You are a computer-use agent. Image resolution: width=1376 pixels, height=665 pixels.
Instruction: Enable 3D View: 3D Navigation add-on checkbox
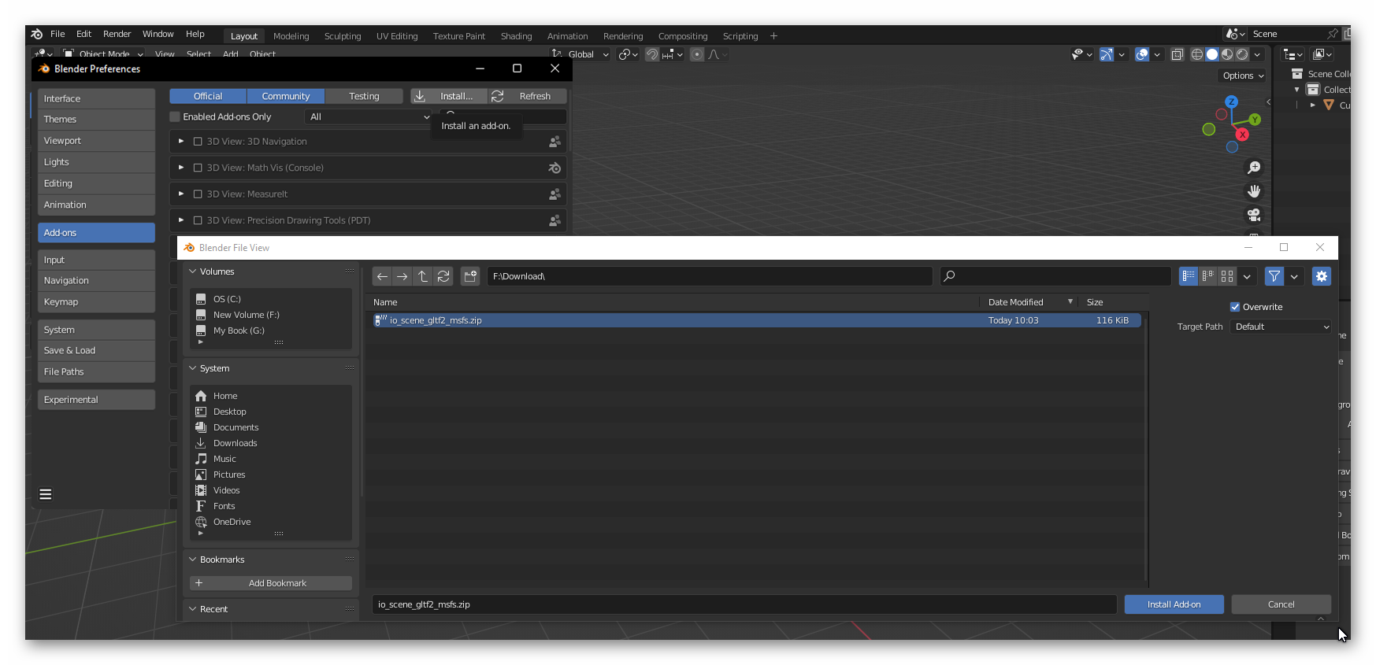pos(198,142)
